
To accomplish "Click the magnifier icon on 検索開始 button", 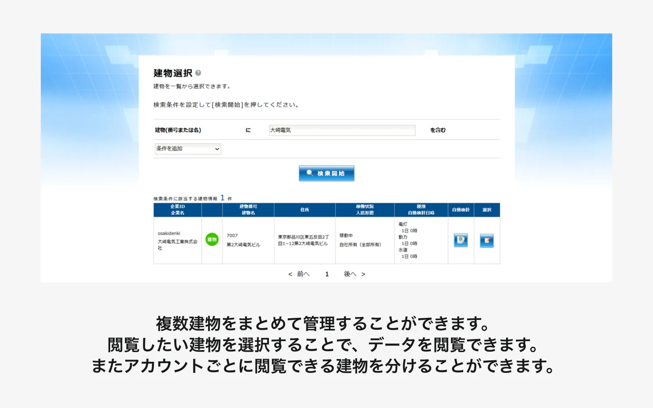I will coord(310,173).
